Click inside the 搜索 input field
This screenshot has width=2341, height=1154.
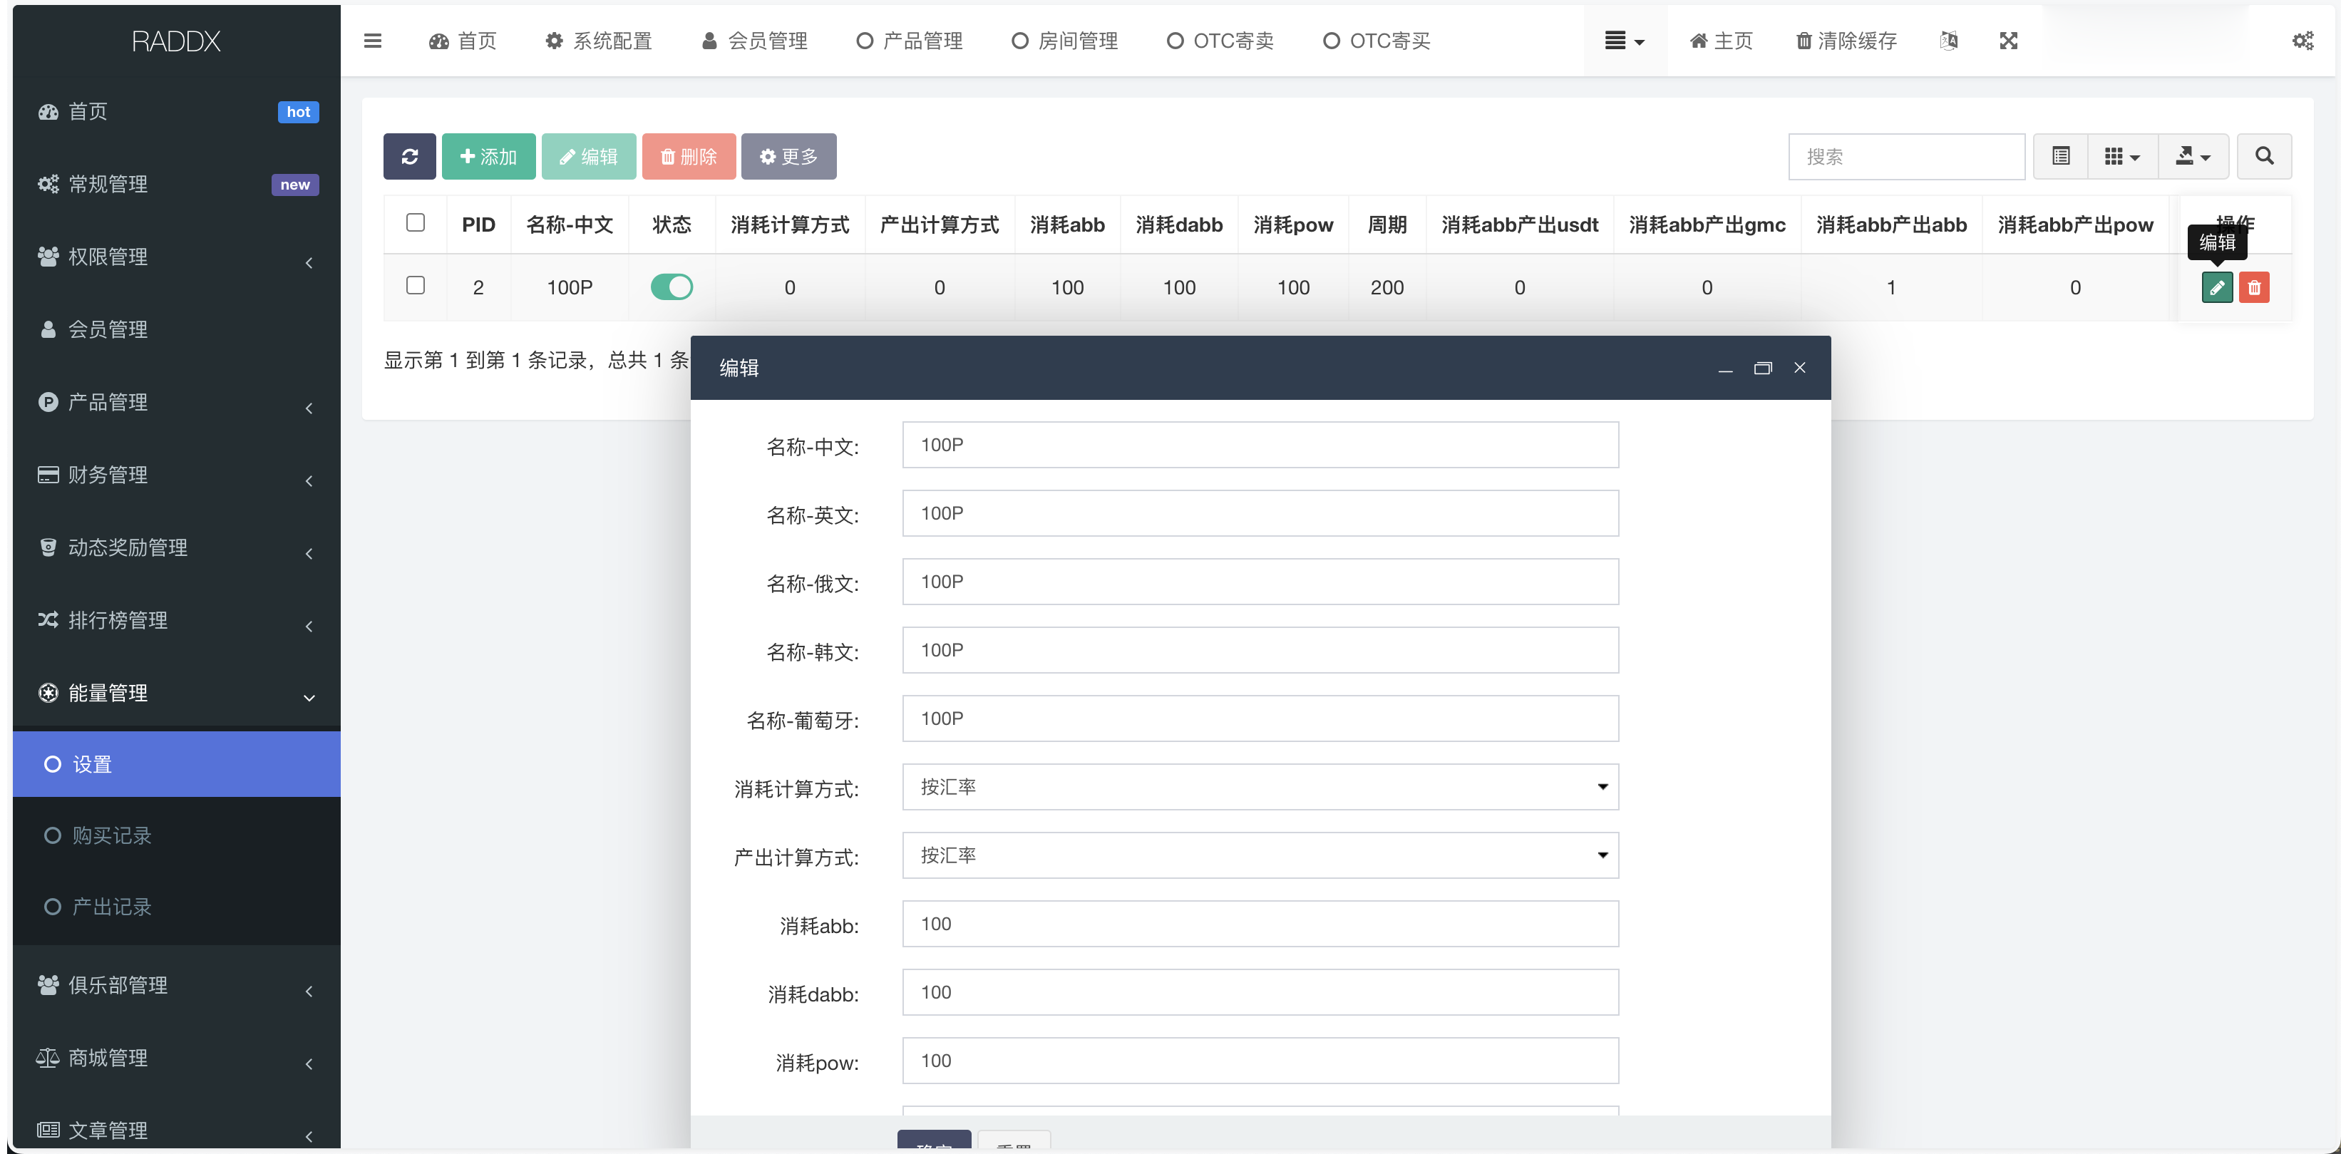pos(1907,156)
